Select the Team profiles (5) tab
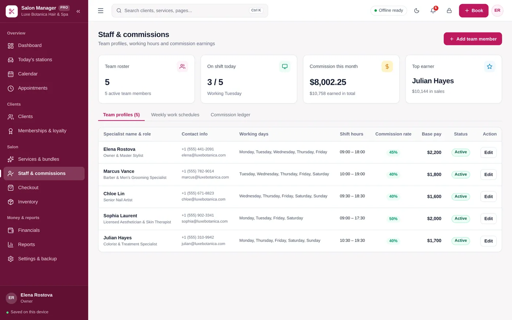The image size is (512, 320). tap(121, 115)
